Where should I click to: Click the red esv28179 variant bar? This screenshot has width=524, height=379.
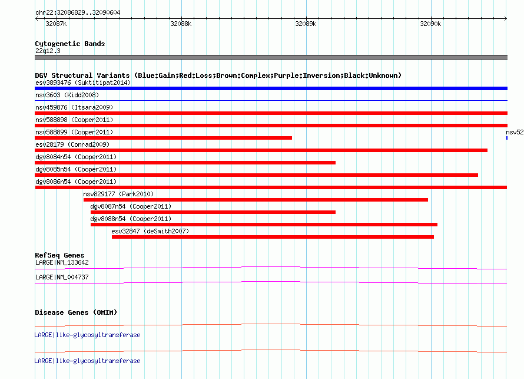tap(261, 150)
